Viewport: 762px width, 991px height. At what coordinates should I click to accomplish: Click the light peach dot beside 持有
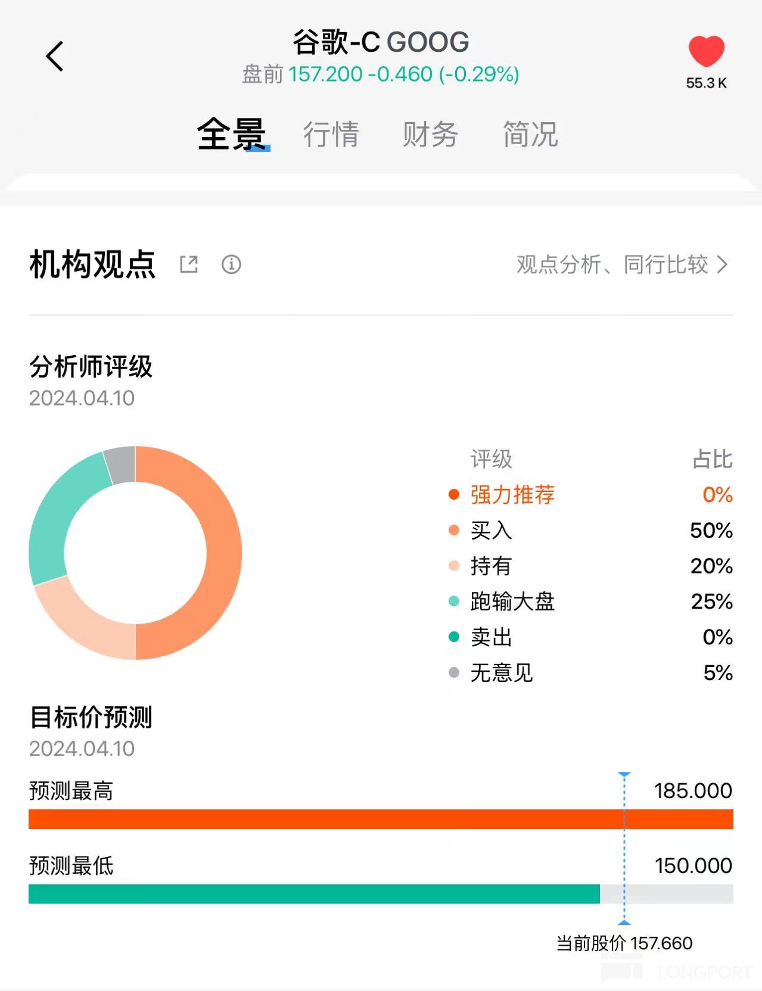pyautogui.click(x=454, y=566)
